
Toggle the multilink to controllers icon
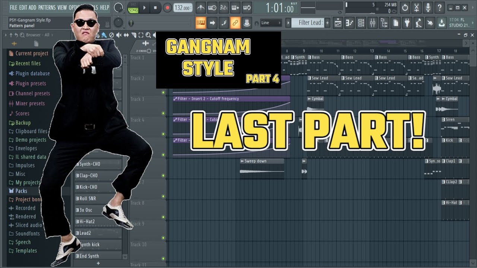click(235, 23)
